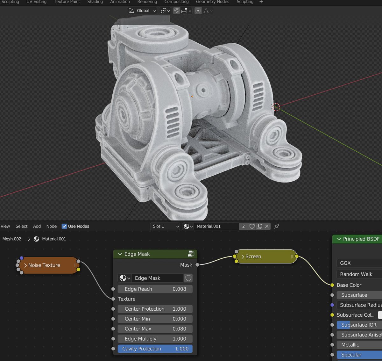The width and height of the screenshot is (382, 361).
Task: Switch to the Texture Paint workspace tab
Action: point(67,2)
